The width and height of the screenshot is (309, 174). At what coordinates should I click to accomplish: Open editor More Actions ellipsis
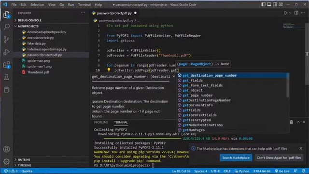[303, 13]
